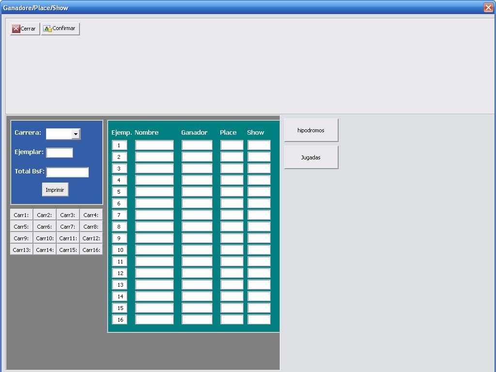Select the Carr16: button
This screenshot has width=496, height=372.
(x=91, y=249)
